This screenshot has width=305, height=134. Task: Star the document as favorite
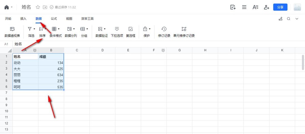click(x=38, y=7)
